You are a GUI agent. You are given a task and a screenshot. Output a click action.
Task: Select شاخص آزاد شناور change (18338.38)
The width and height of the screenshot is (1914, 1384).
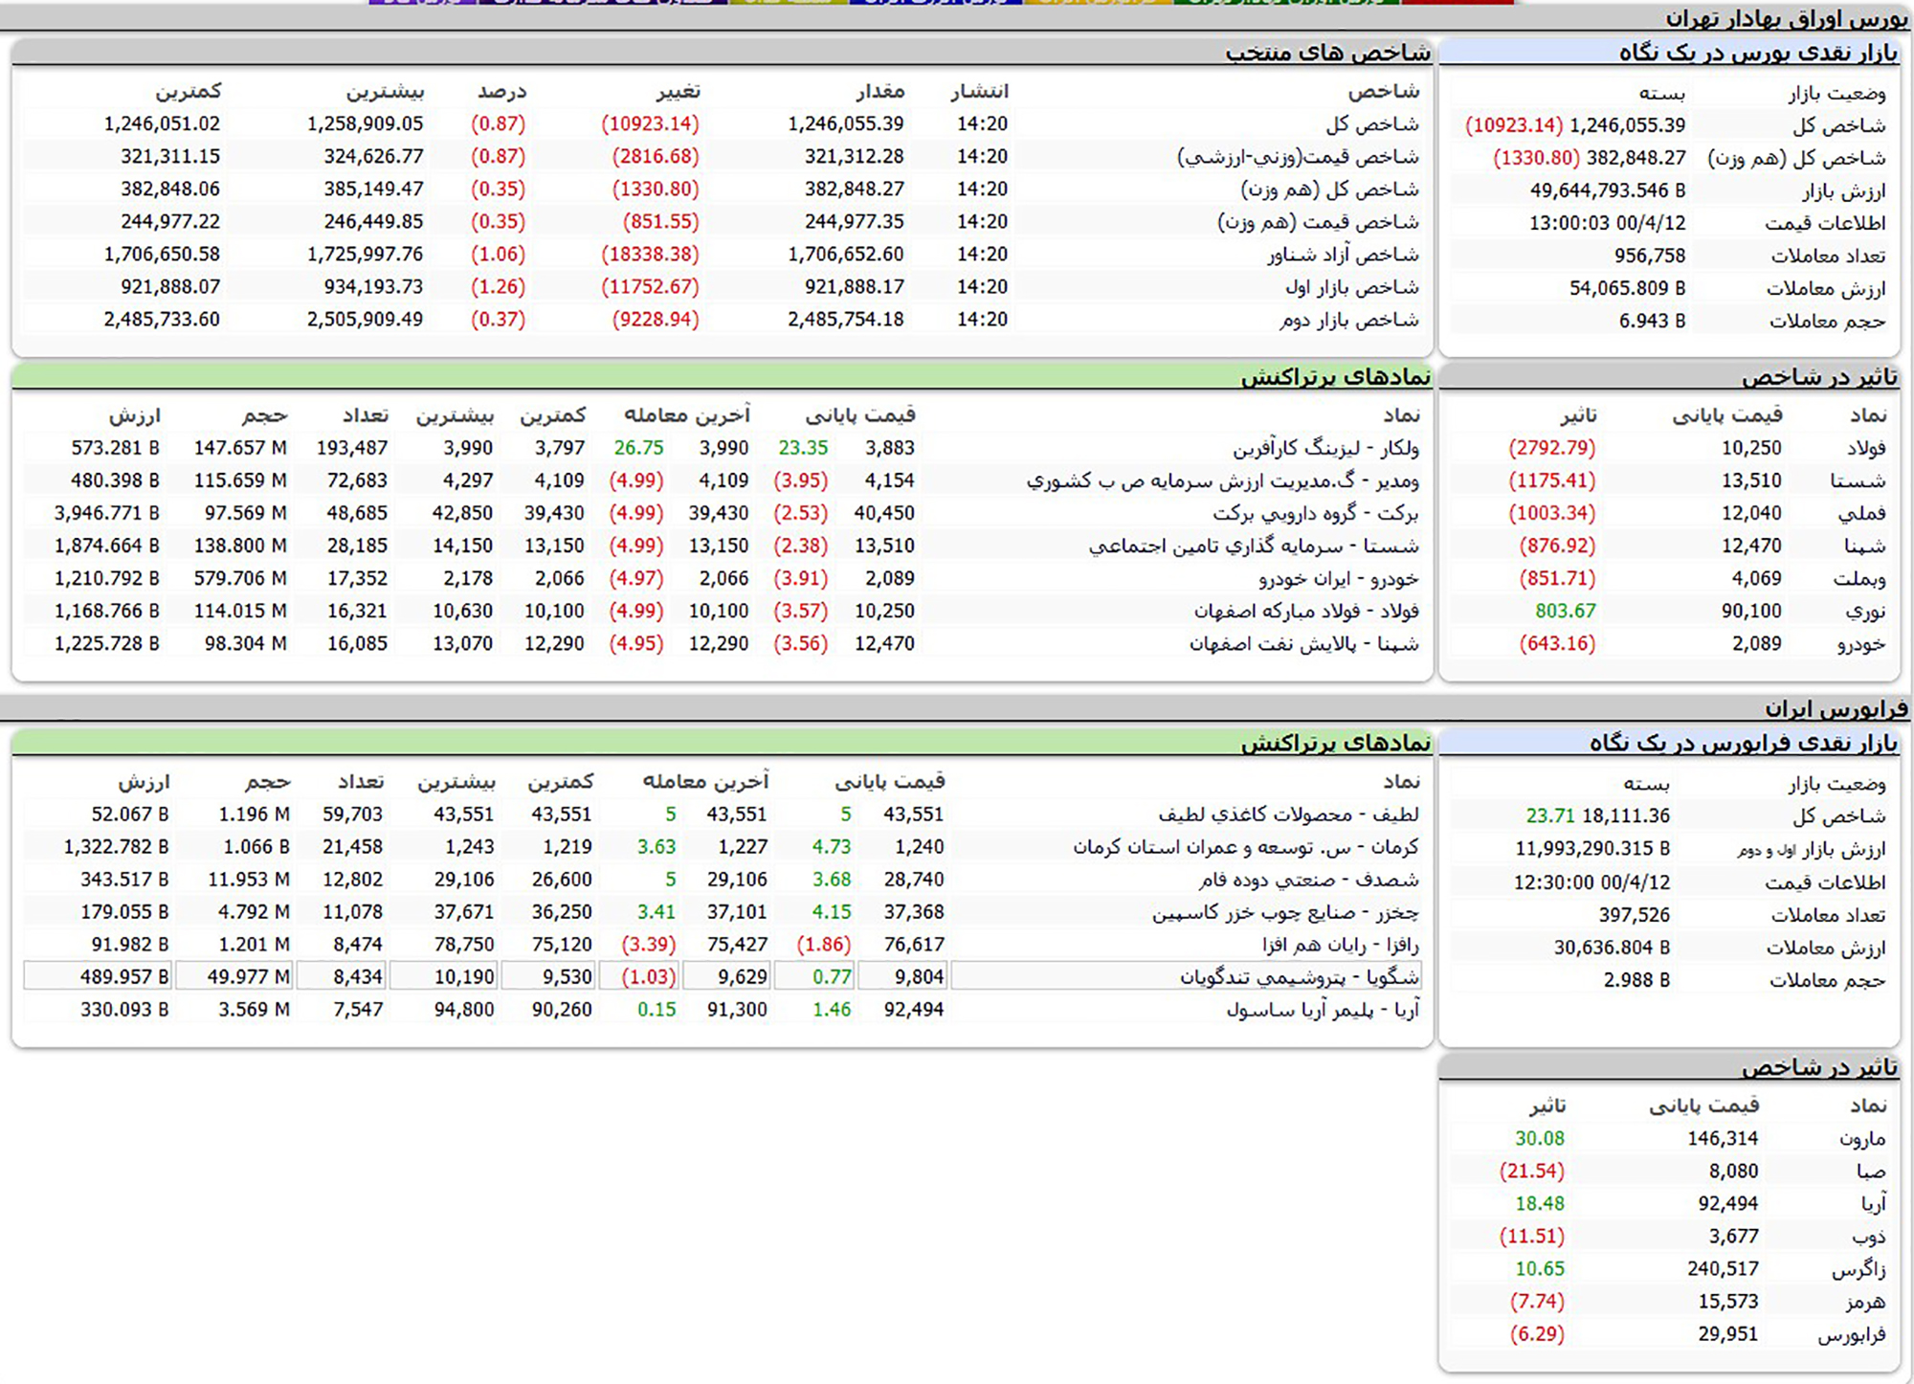point(651,255)
